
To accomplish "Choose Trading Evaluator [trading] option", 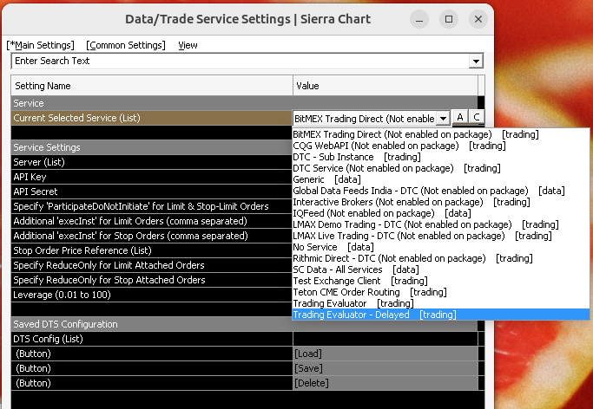I will [x=441, y=304].
